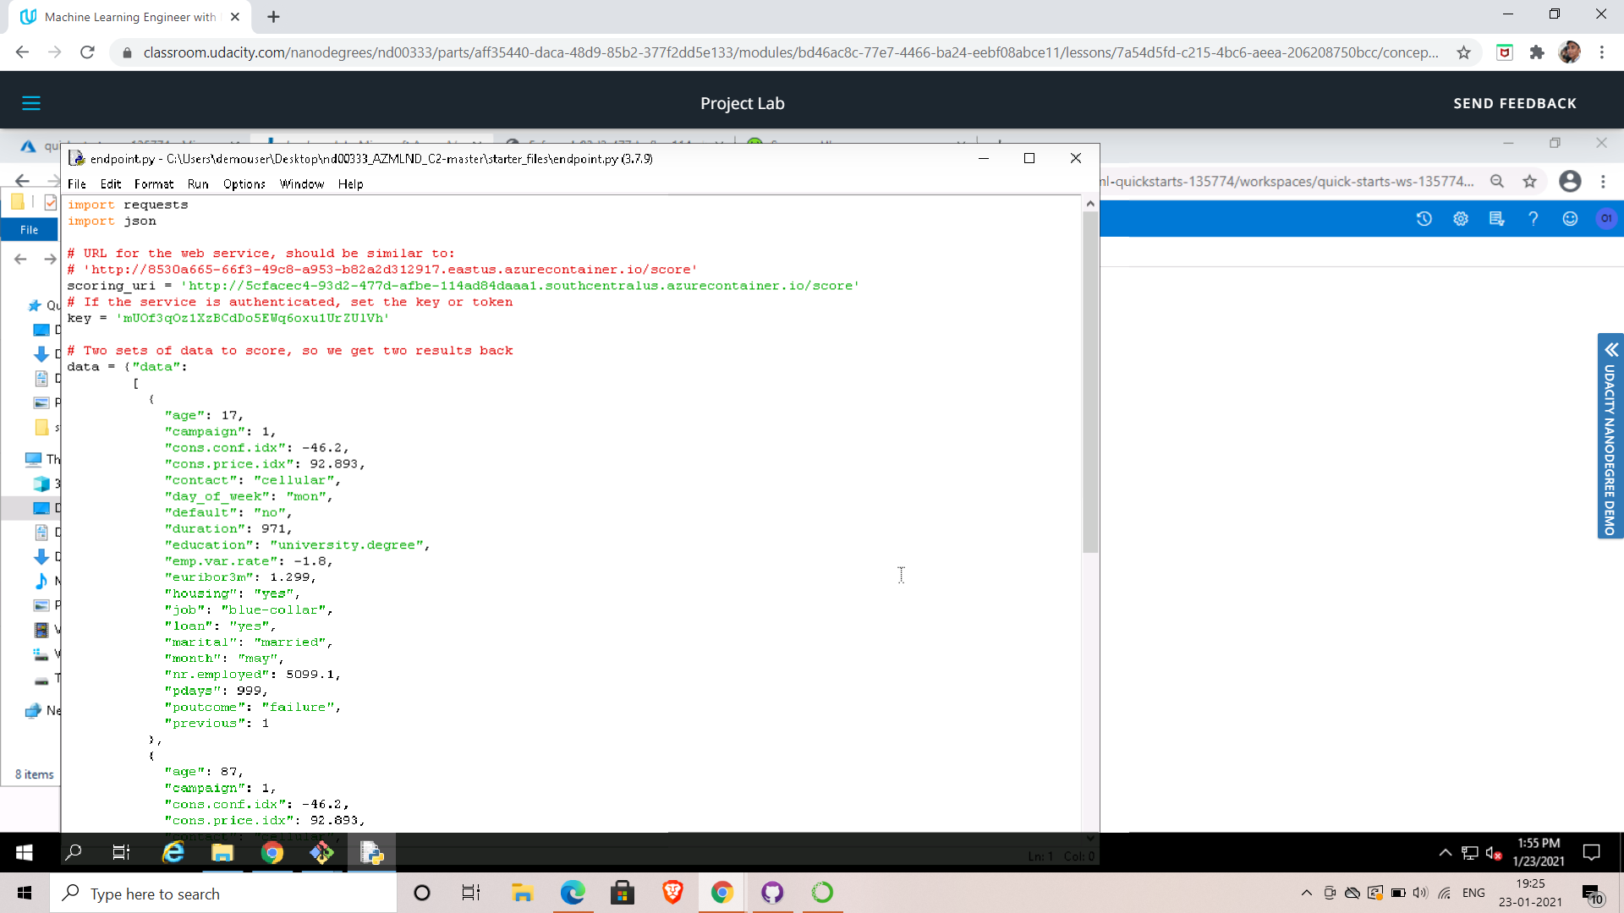The width and height of the screenshot is (1624, 913).
Task: Open Azure ML directory filter icon
Action: coord(1496,219)
